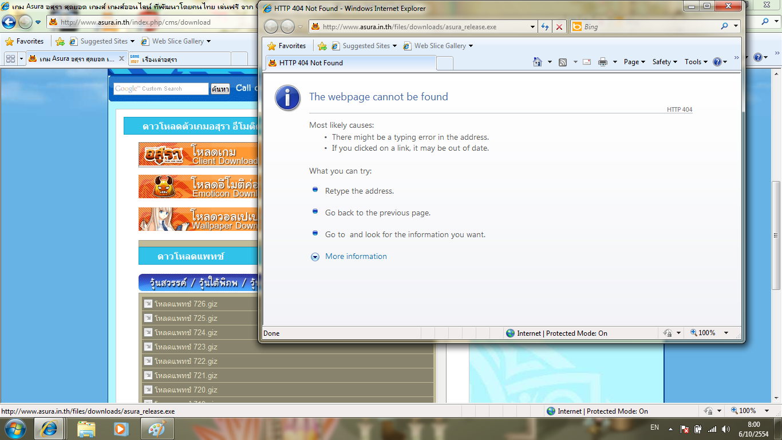Open zoom level dropdown in the background window
The width and height of the screenshot is (782, 440).
[767, 411]
